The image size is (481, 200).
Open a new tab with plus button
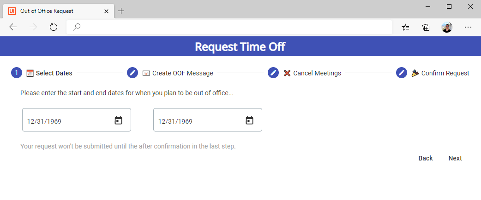pyautogui.click(x=121, y=11)
